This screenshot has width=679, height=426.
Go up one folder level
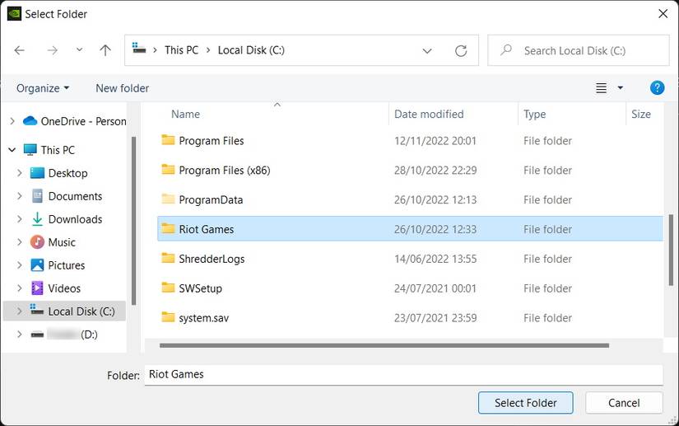coord(105,50)
